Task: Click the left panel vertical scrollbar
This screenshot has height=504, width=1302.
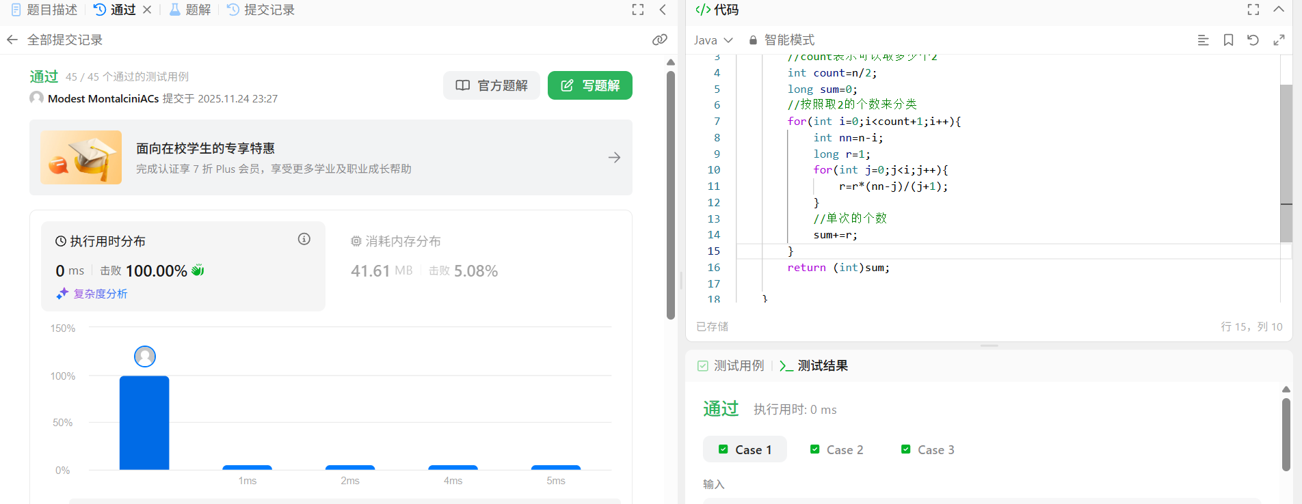Action: (671, 195)
